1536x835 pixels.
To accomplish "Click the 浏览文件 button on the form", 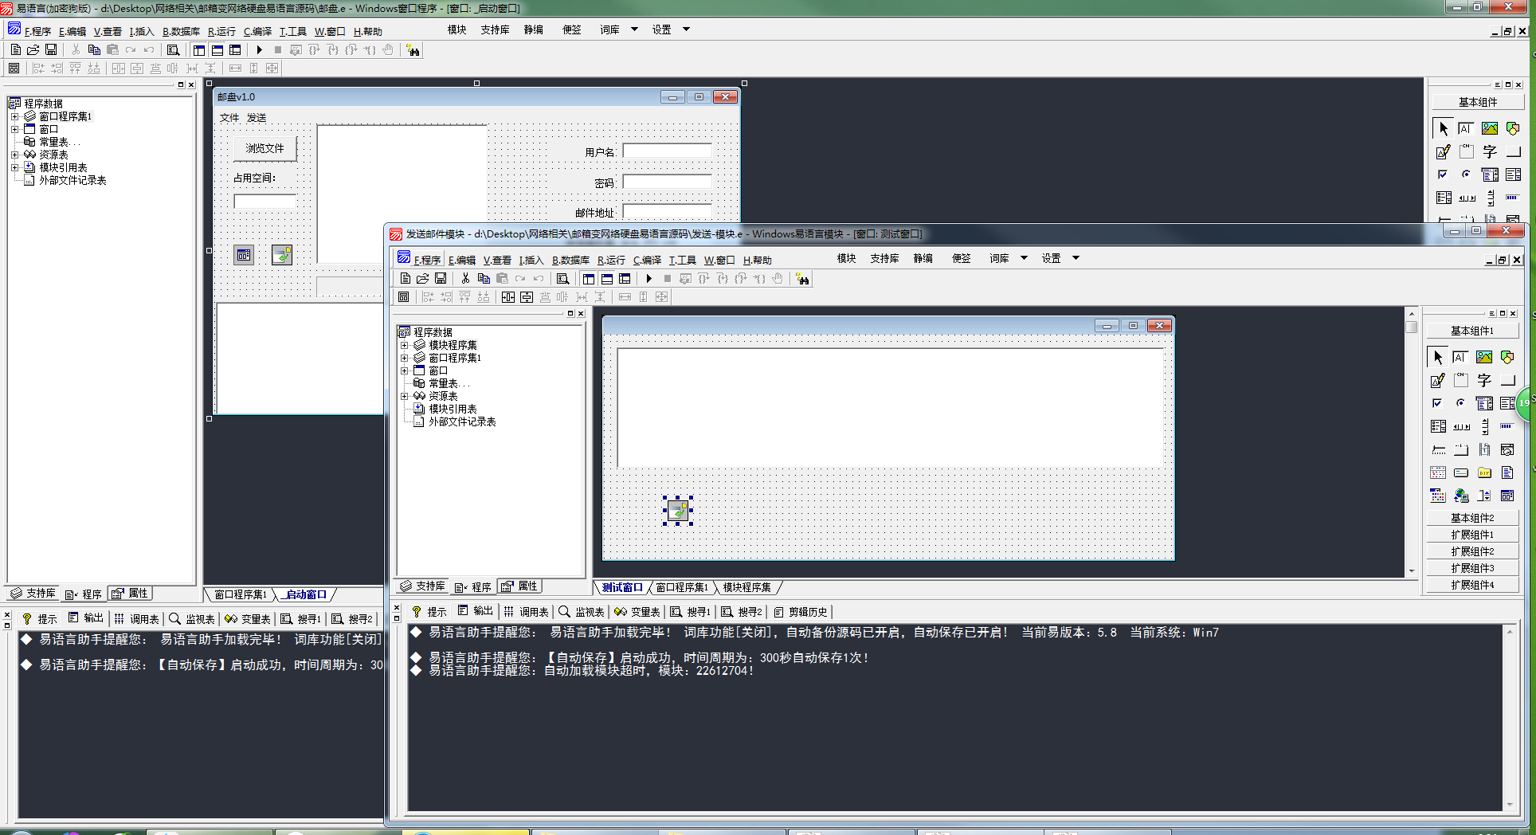I will click(x=264, y=148).
